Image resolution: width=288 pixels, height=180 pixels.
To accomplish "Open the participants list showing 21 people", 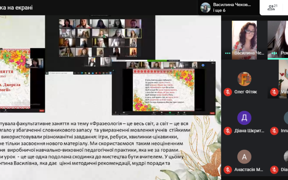I will 273,7.
